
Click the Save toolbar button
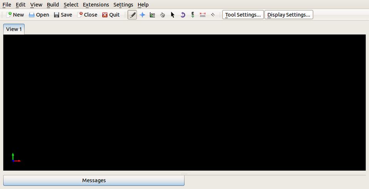point(63,15)
